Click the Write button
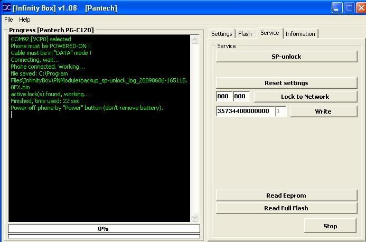The height and width of the screenshot is (242, 366). pos(323,111)
